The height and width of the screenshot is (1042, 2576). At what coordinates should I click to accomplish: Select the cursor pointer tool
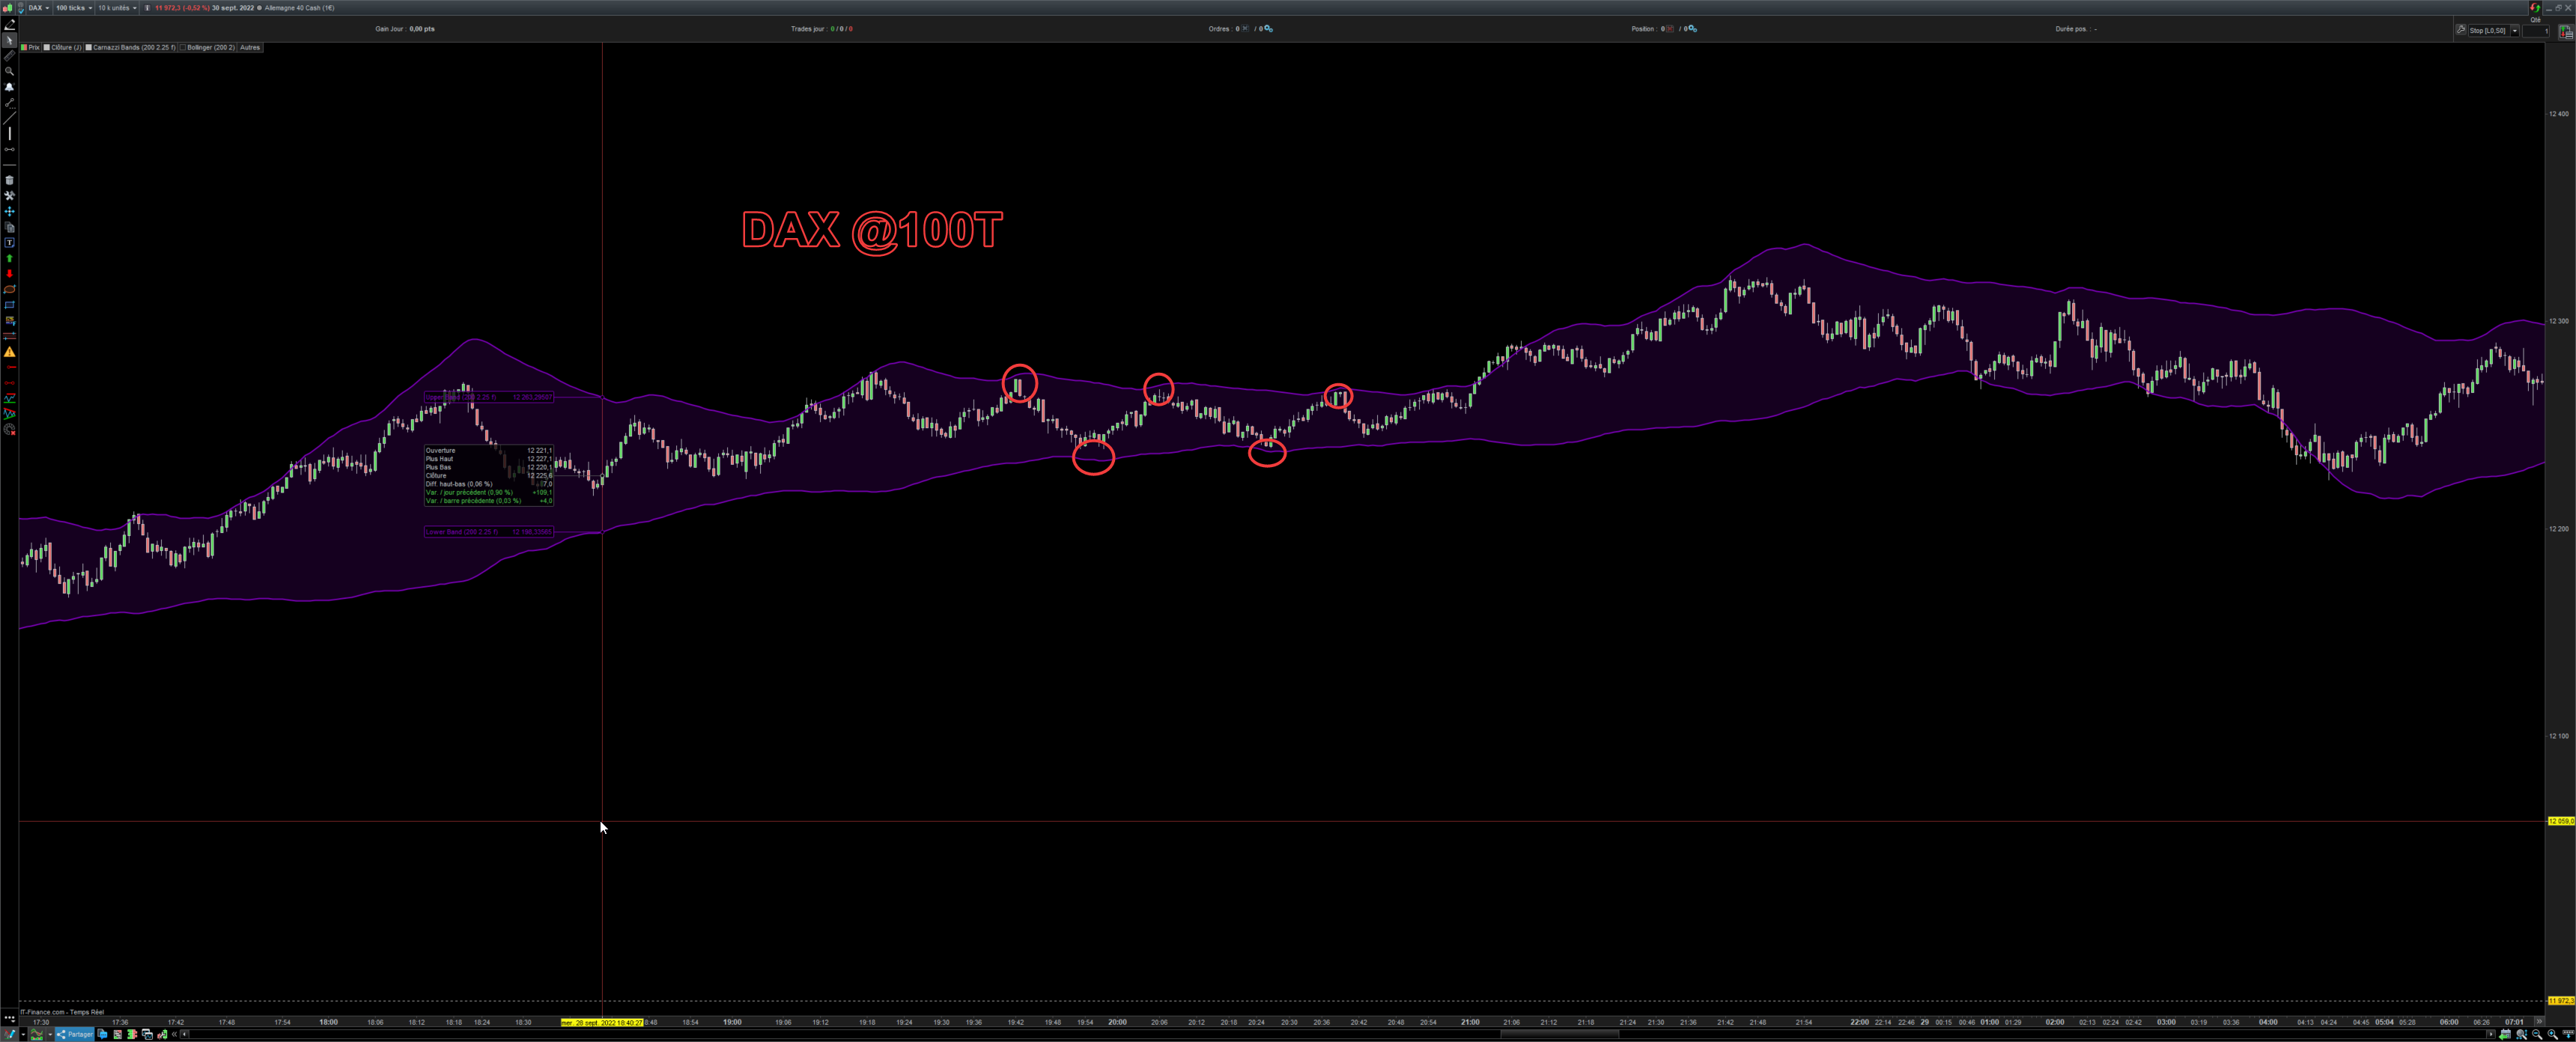point(9,40)
